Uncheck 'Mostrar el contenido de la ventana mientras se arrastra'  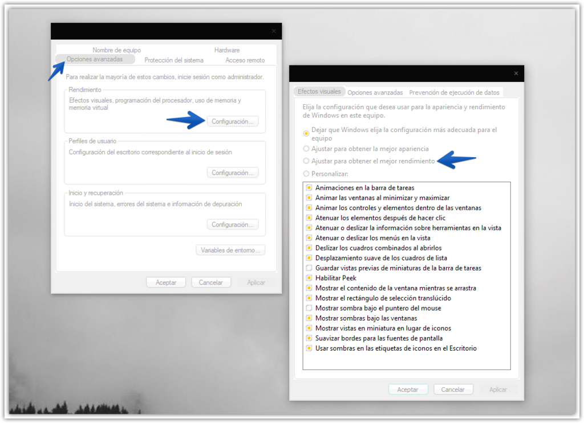[x=309, y=288]
